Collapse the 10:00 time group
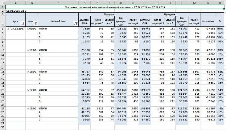The image size is (226, 130). [x=28, y=50]
